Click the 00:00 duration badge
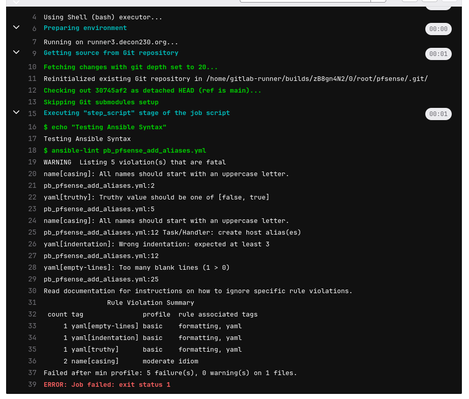469x399 pixels. (438, 29)
